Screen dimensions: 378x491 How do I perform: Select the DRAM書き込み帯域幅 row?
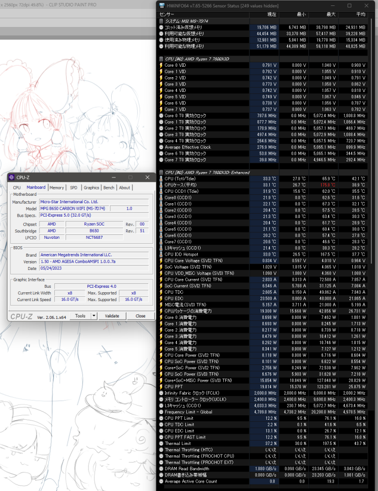coord(263,475)
